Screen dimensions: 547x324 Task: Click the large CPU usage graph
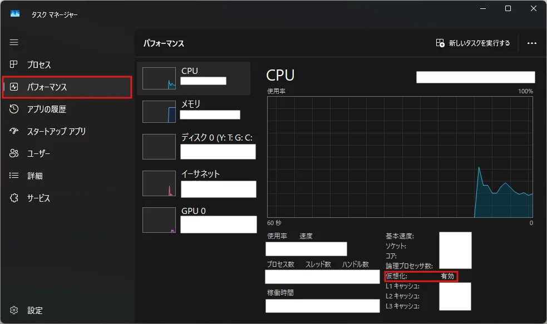pyautogui.click(x=400, y=157)
